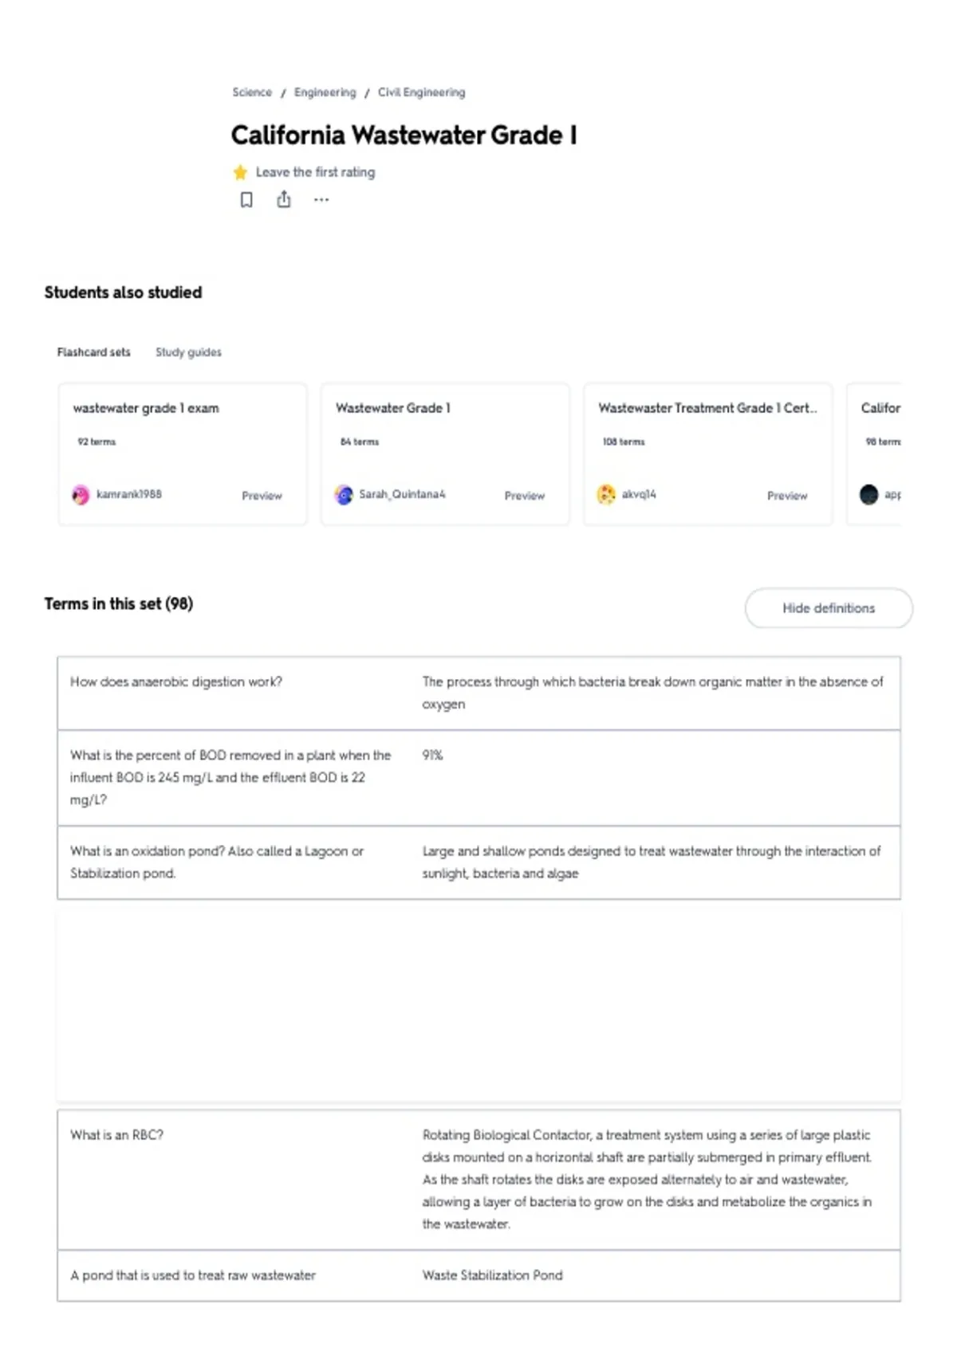Select the 'What is an RBC?' term row
The width and height of the screenshot is (957, 1355).
point(478,1180)
